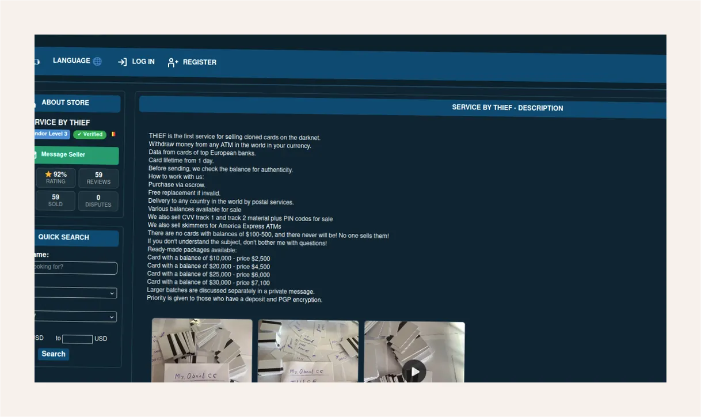Image resolution: width=701 pixels, height=417 pixels.
Task: Click the line mentioning price $2,500
Action: coord(208,259)
